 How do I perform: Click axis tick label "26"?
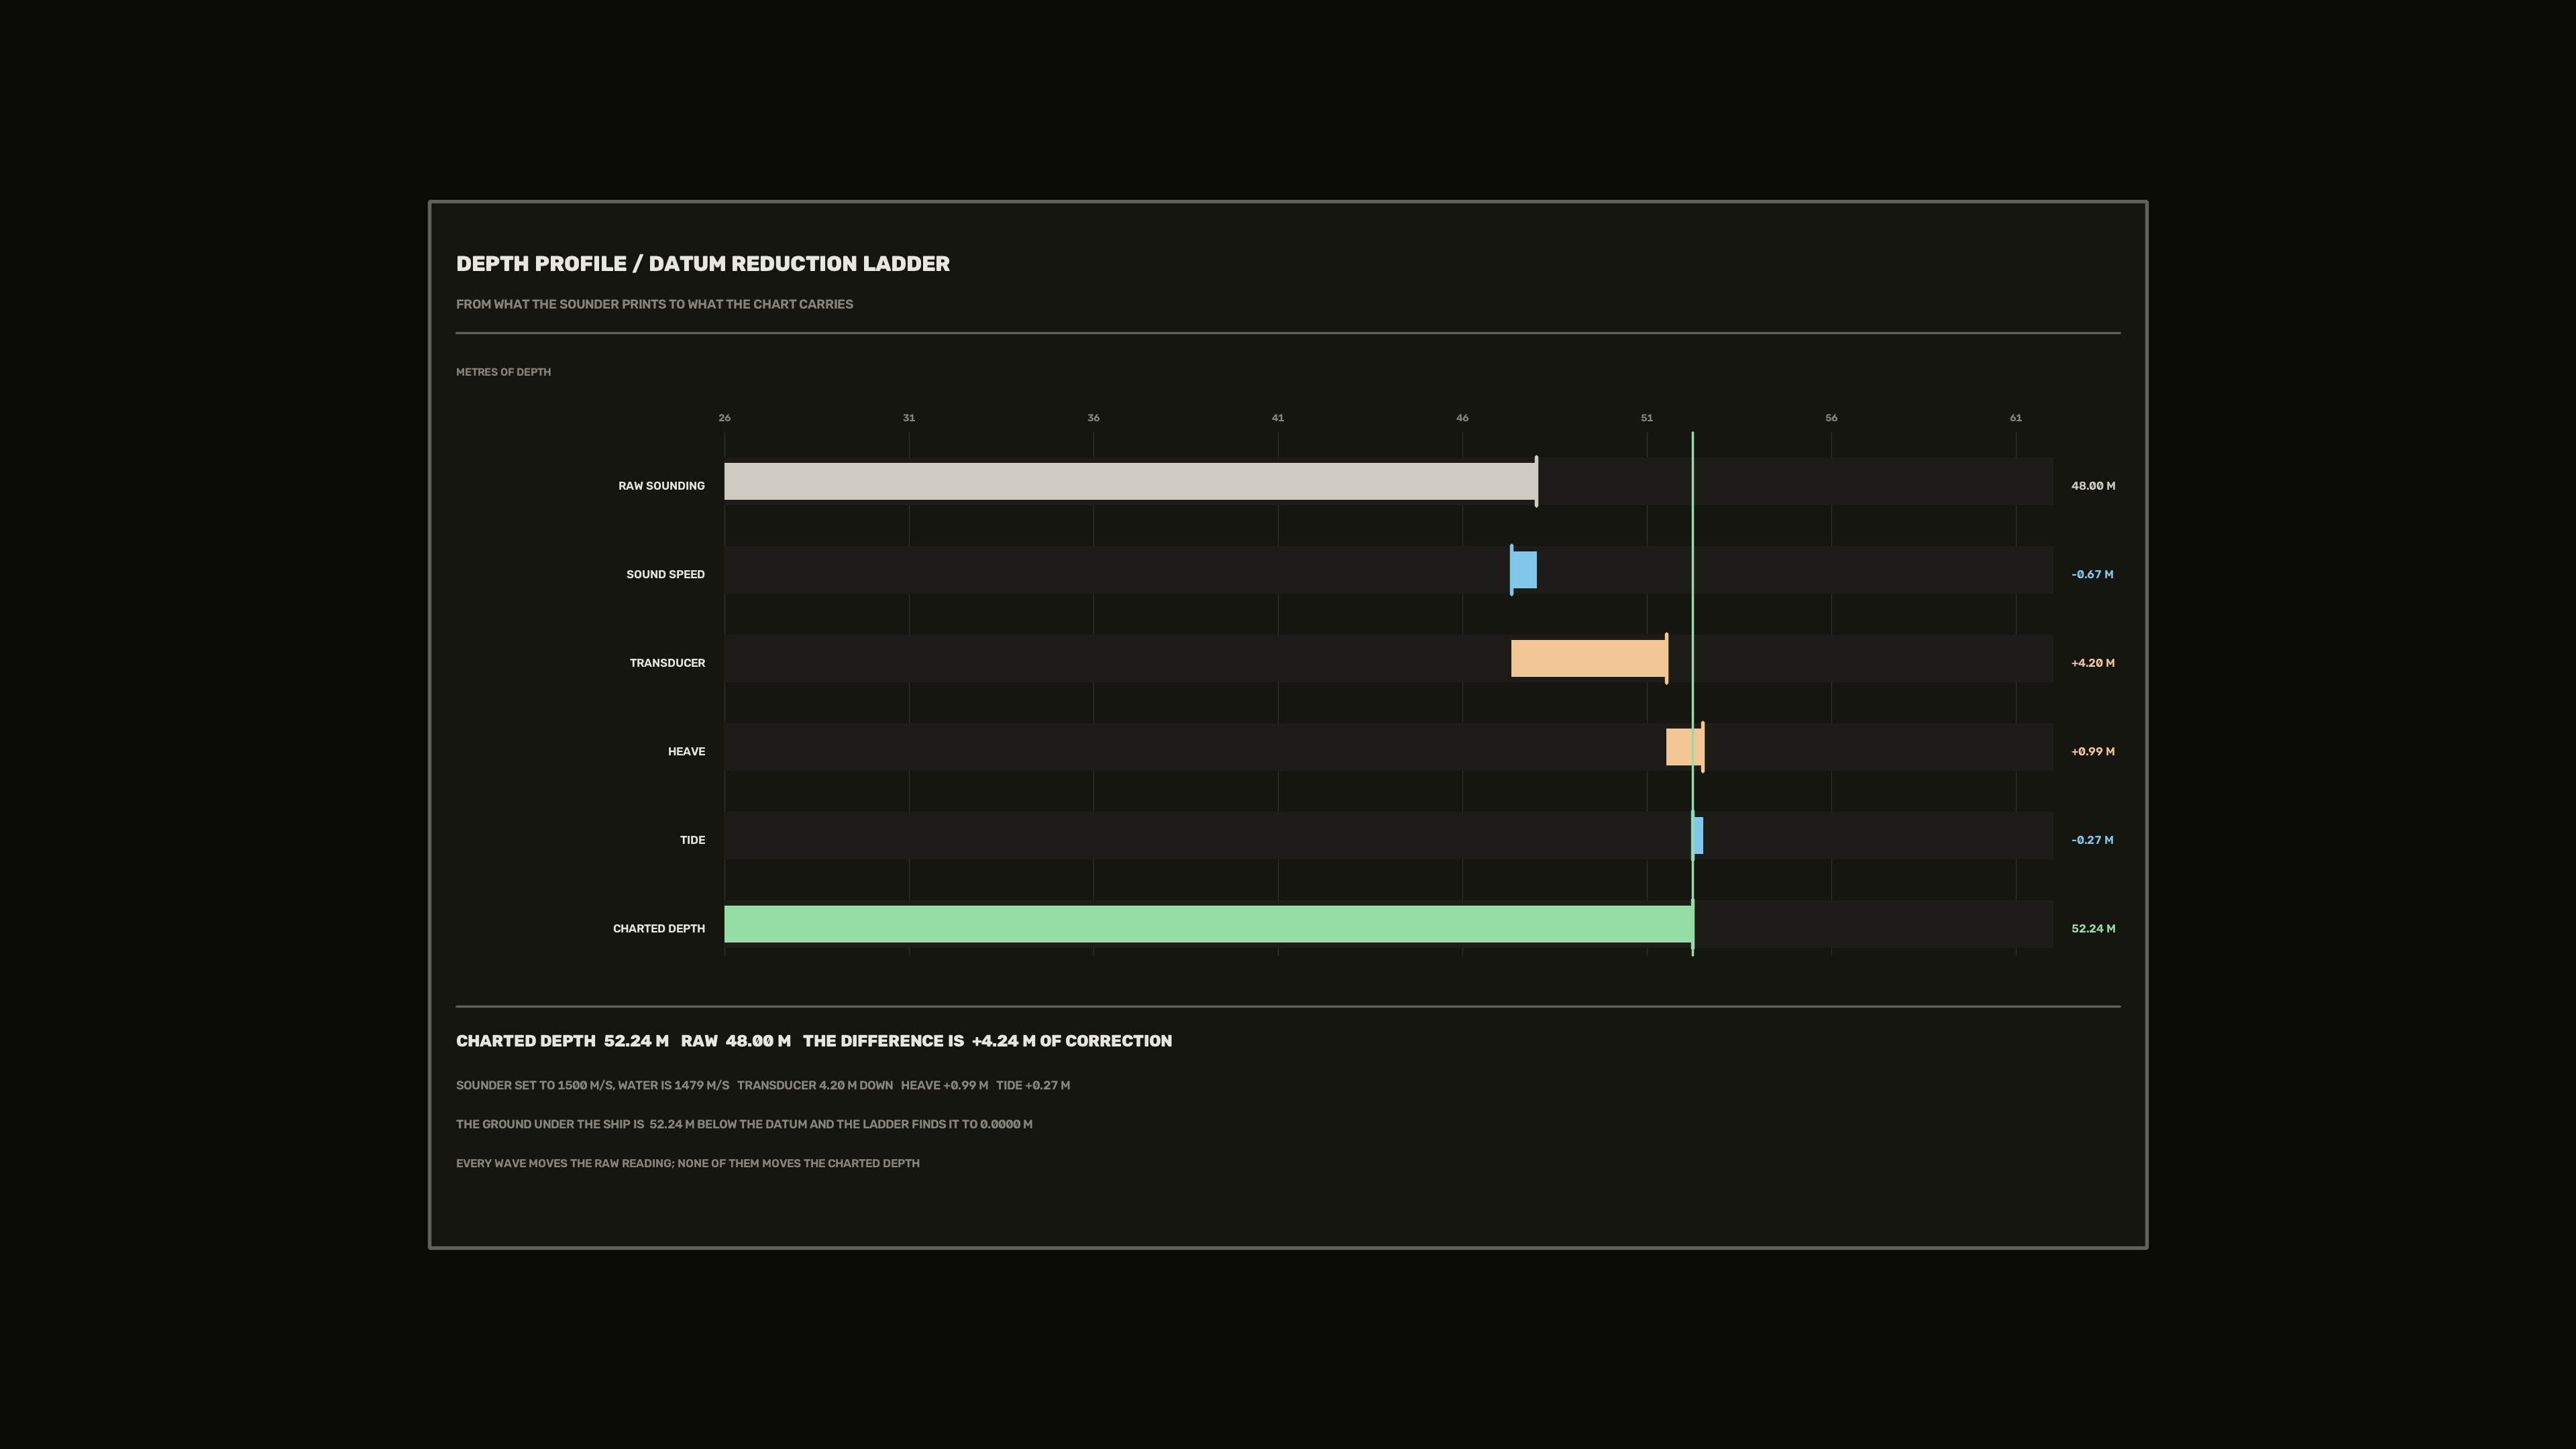pyautogui.click(x=724, y=418)
